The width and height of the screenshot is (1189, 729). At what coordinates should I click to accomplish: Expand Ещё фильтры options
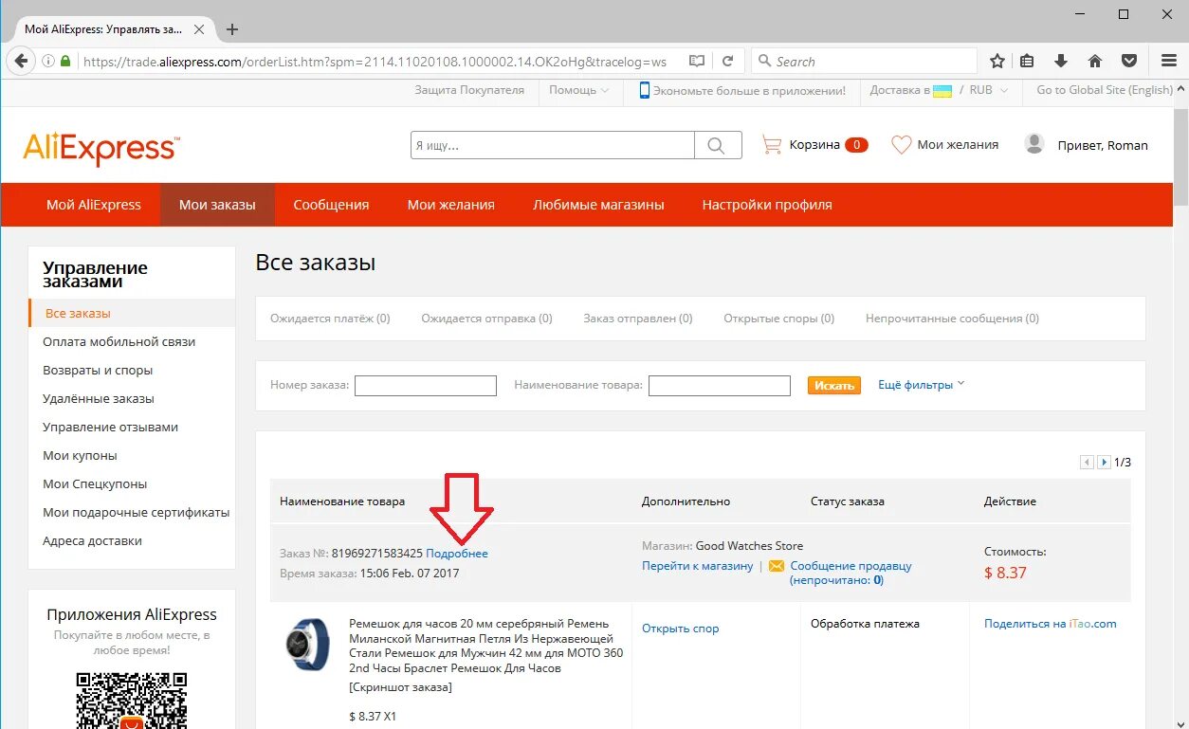tap(921, 385)
